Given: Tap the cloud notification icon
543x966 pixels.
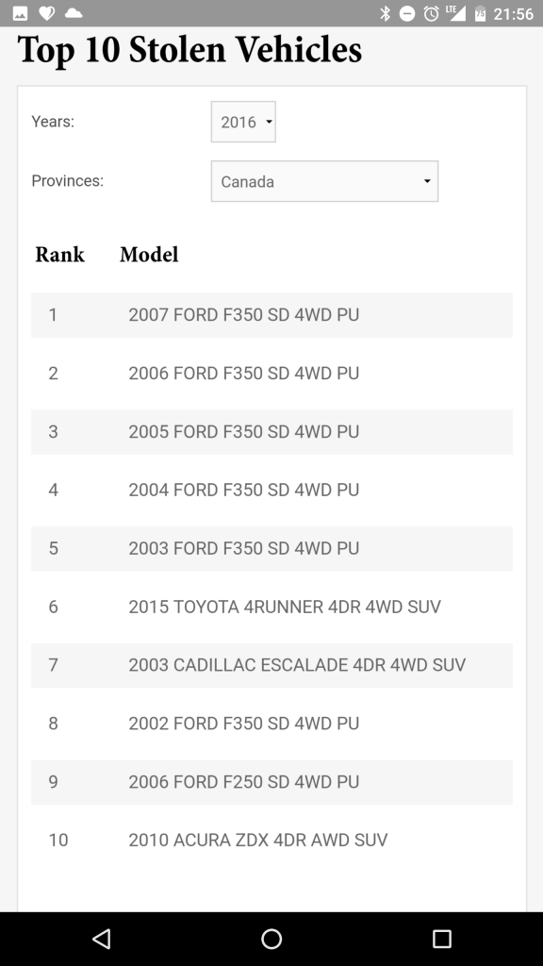Looking at the screenshot, I should pos(74,13).
